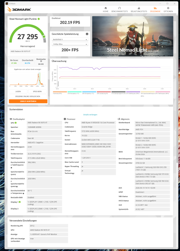Viewport: 180px width, 251px height.
Task: Click the green check next to Display 1
Action: (x=20, y=202)
